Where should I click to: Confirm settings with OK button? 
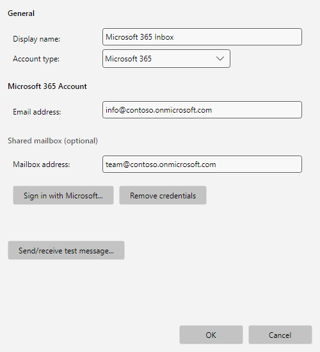[211, 335]
